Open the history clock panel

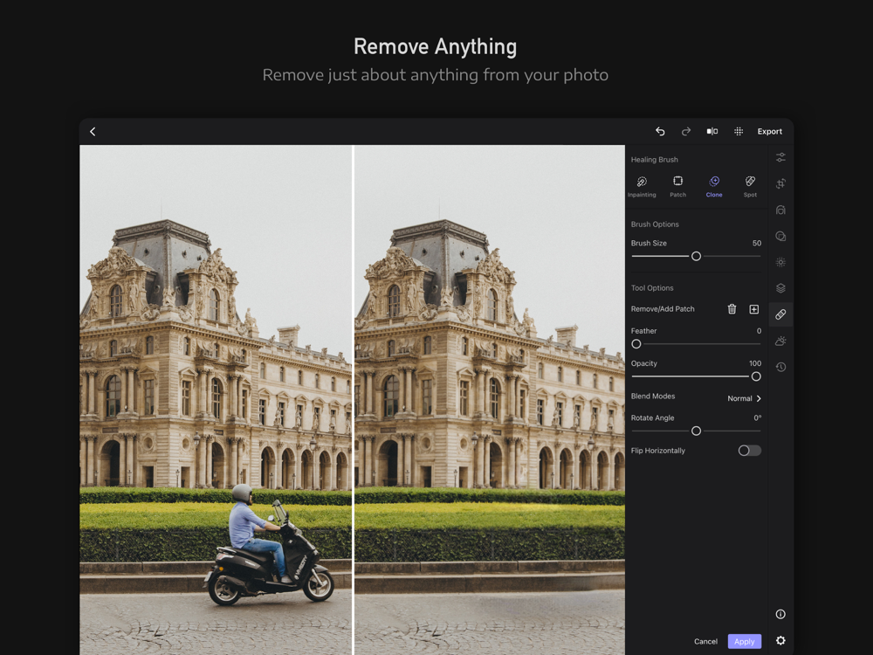[x=780, y=367]
